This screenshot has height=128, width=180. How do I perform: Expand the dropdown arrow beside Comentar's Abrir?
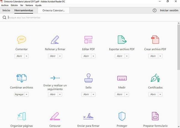coord(27,56)
